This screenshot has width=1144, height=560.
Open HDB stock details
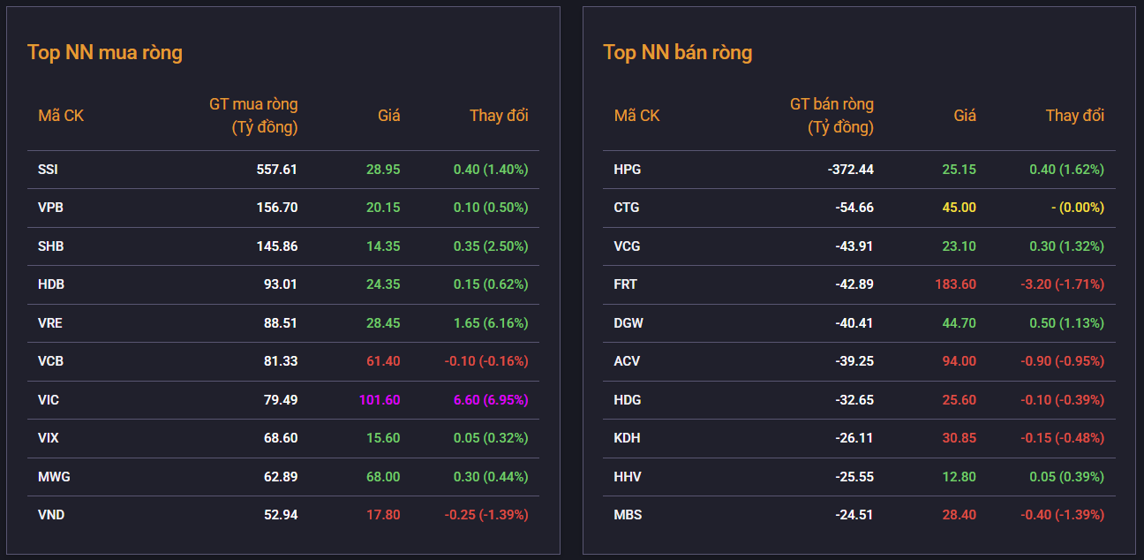[x=50, y=284]
